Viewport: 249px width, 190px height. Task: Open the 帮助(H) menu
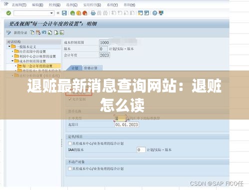[x=129, y=4]
